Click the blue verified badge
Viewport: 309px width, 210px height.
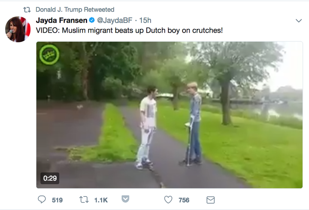pyautogui.click(x=92, y=20)
